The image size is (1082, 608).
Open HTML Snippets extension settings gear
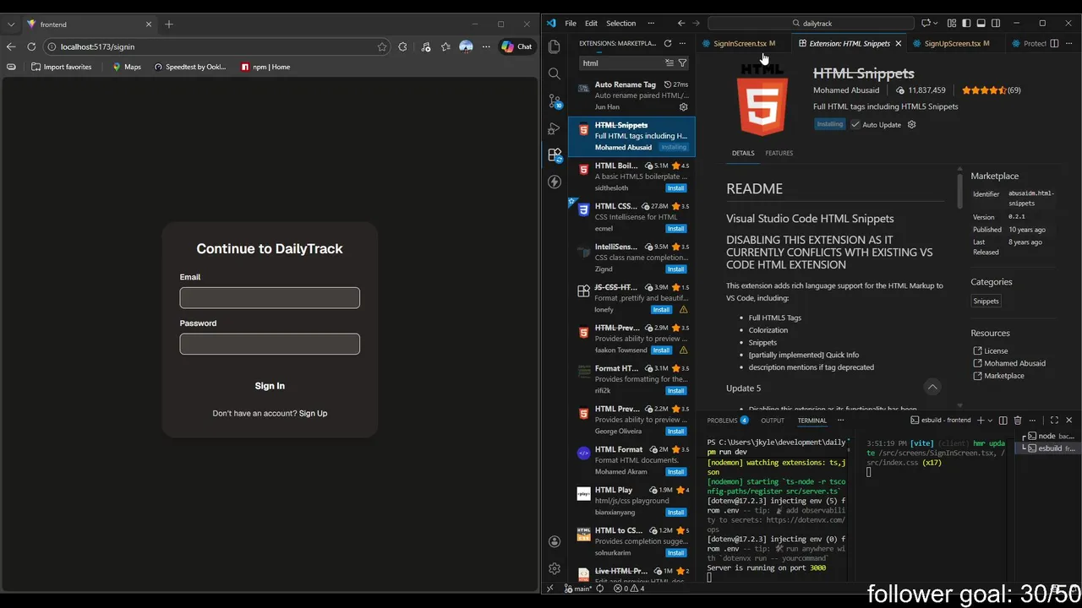[x=911, y=124]
